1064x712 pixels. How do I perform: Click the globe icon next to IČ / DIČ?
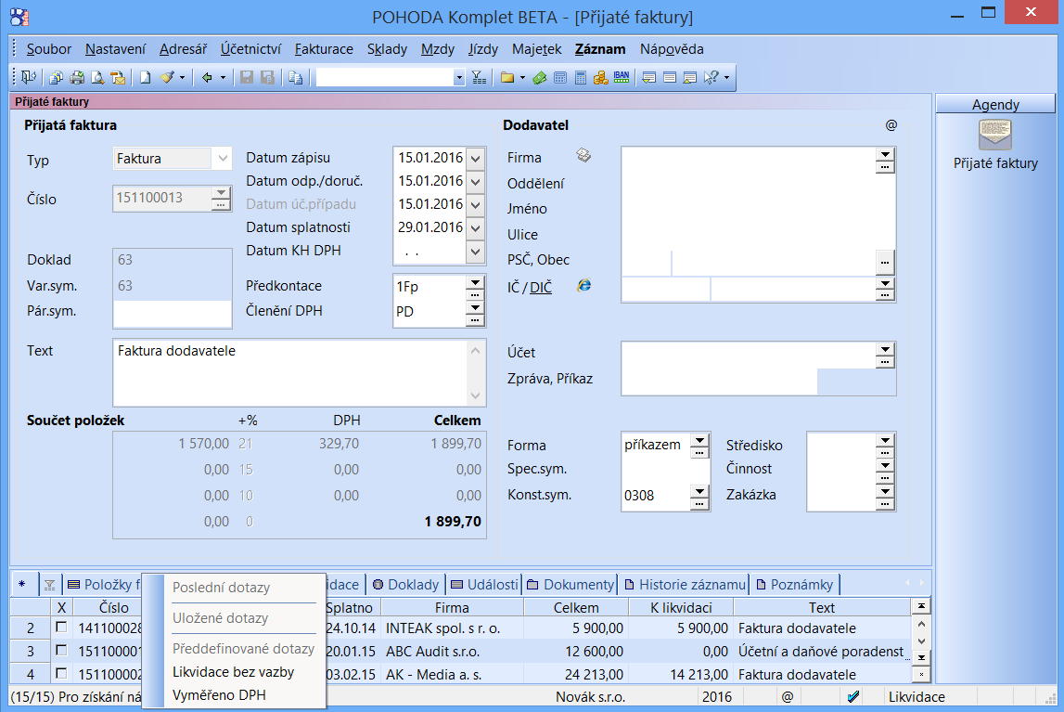[x=583, y=285]
